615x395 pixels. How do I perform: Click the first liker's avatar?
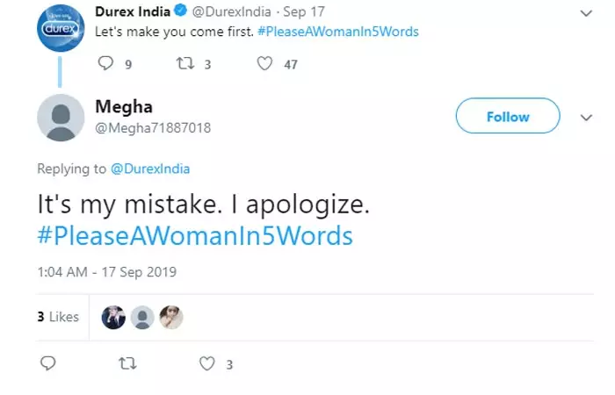pos(113,318)
